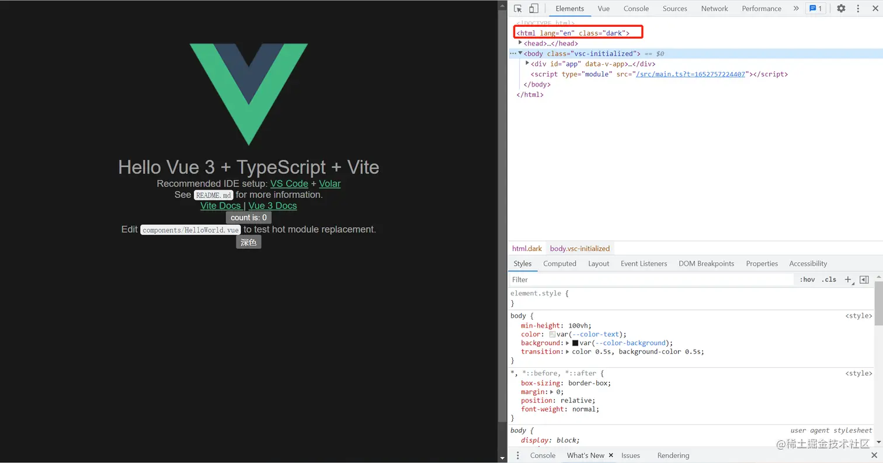Click the VS Code link
The height and width of the screenshot is (463, 883).
[289, 183]
